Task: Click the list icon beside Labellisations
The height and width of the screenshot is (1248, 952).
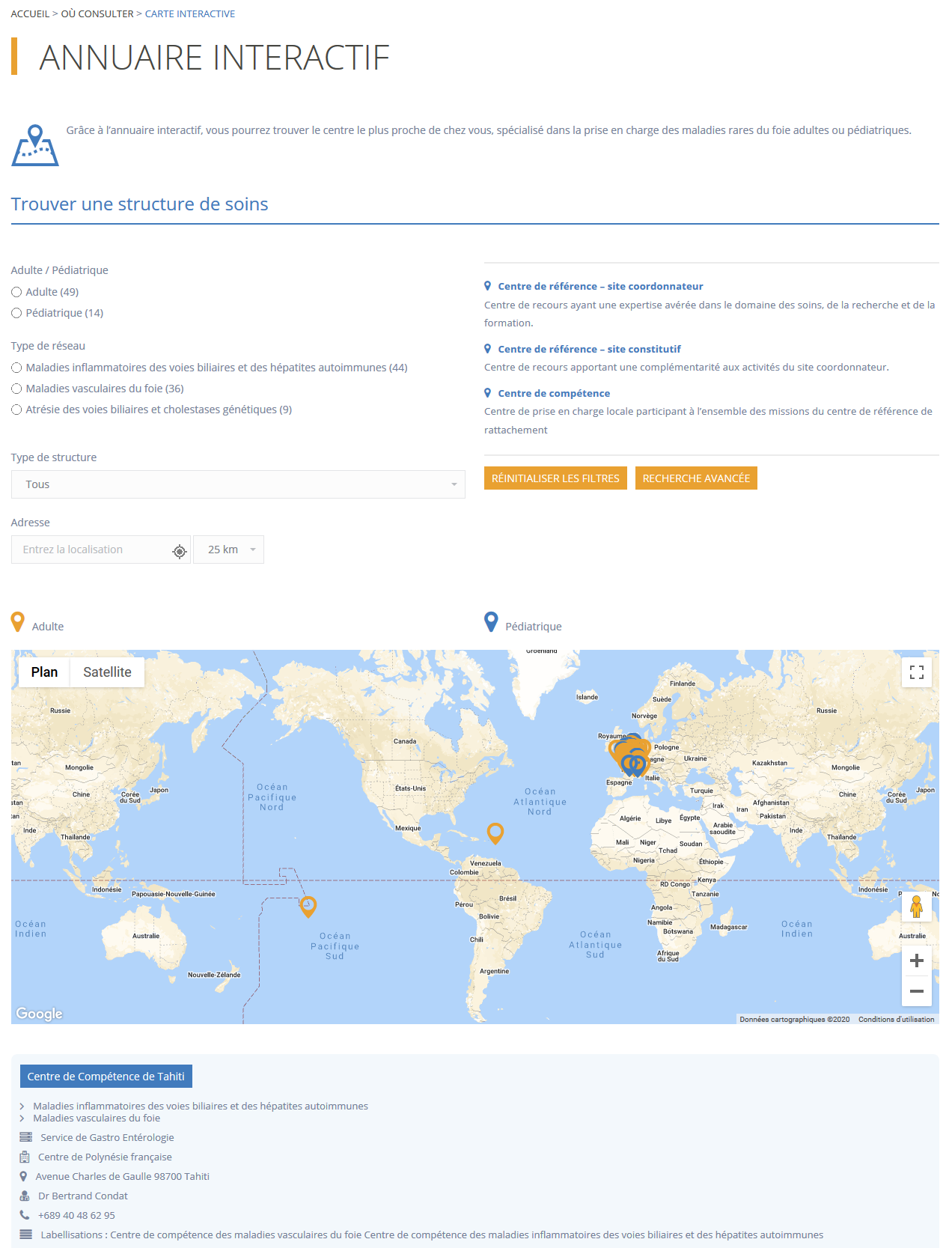Action: pyautogui.click(x=25, y=1235)
